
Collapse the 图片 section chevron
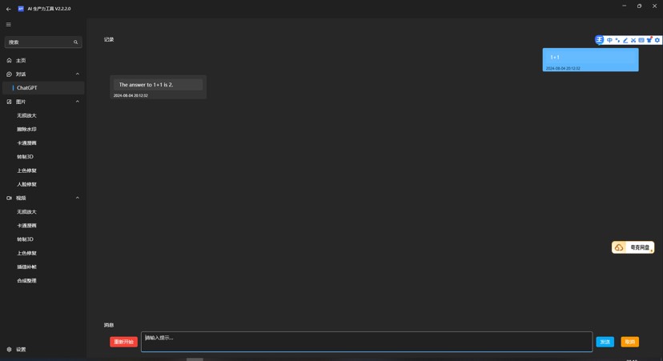[x=78, y=102]
